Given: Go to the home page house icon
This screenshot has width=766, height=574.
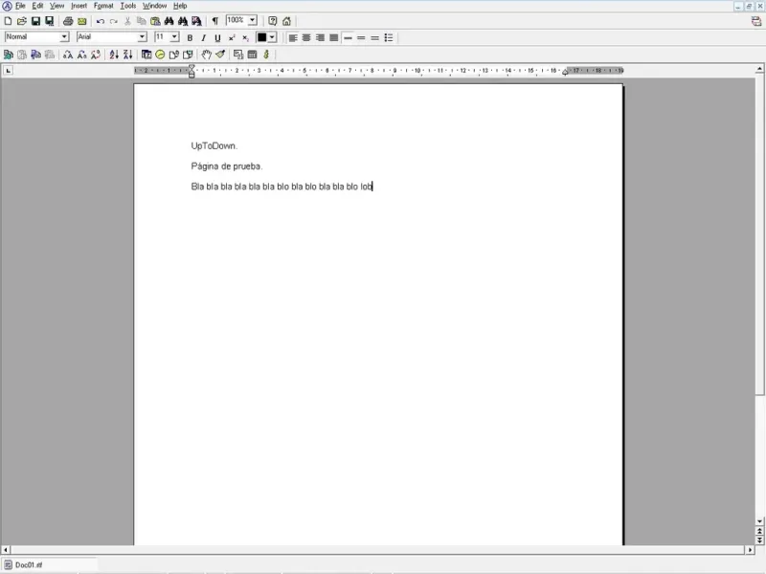Looking at the screenshot, I should click(x=286, y=21).
